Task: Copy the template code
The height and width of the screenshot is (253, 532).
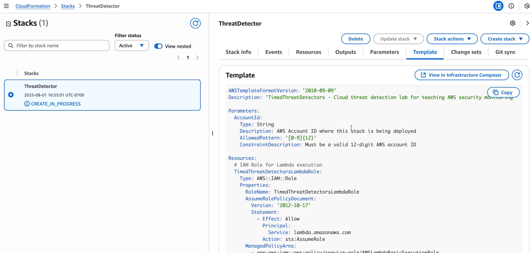Action: pyautogui.click(x=503, y=93)
